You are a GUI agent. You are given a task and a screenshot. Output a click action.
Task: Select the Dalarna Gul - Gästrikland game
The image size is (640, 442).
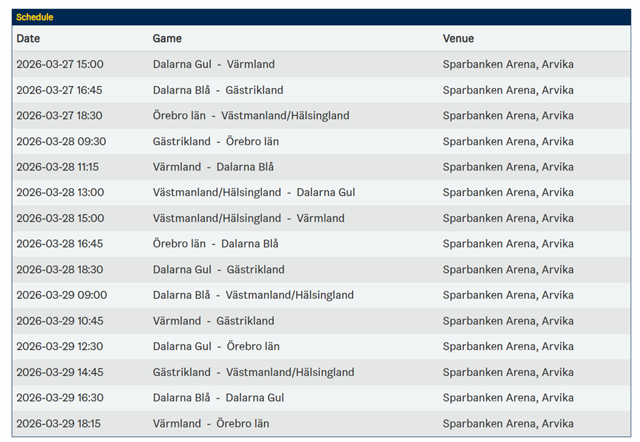[x=218, y=270]
